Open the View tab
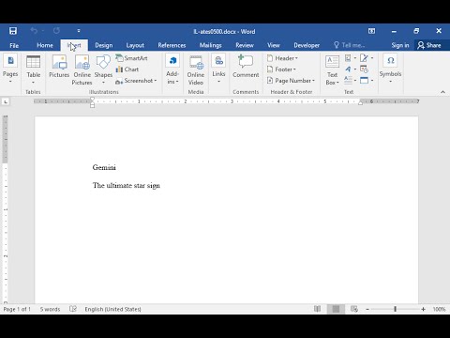 [274, 45]
